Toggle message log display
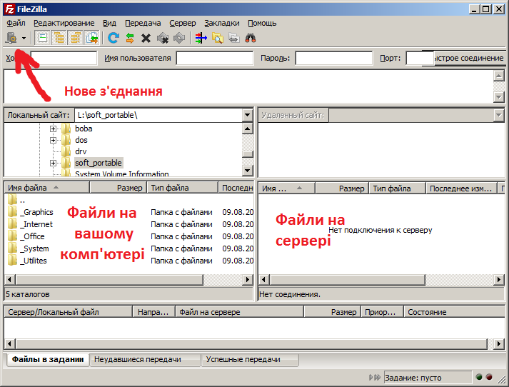 (43, 38)
